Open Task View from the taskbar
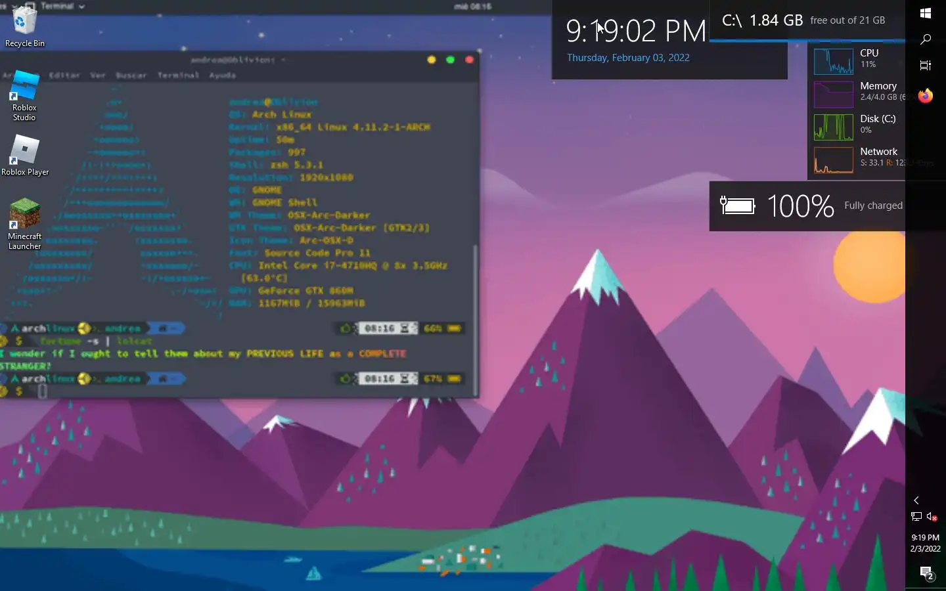This screenshot has height=591, width=946. click(926, 65)
